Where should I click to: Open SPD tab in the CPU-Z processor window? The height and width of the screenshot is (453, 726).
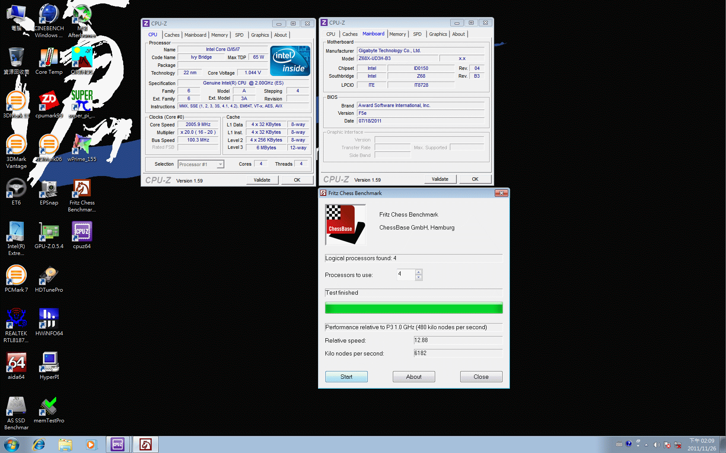tap(239, 35)
